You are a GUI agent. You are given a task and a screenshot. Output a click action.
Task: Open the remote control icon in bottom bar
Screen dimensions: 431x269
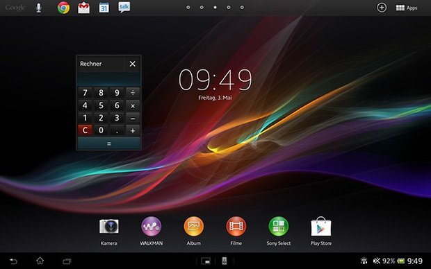[225, 261]
